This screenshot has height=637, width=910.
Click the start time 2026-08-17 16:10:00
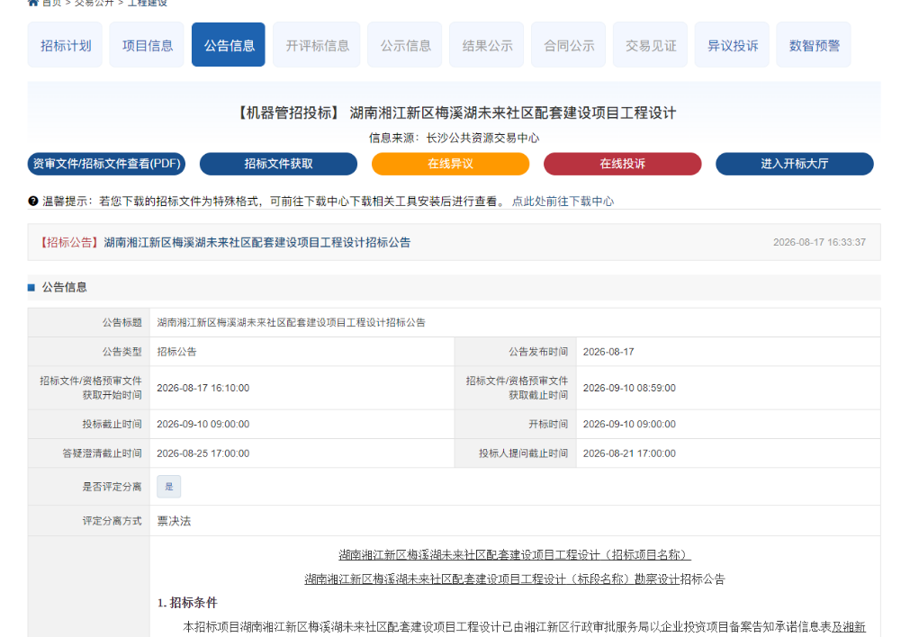(x=203, y=388)
